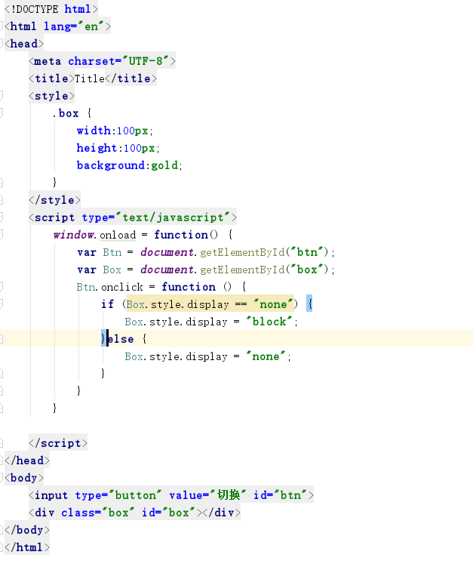Collapse the fold marker beside the <head> line

pos(1,44)
